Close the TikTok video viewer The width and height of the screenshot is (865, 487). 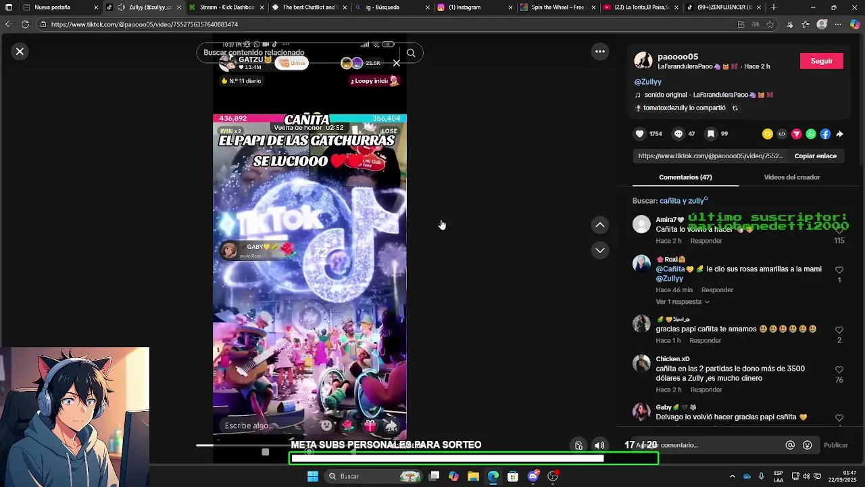click(x=20, y=51)
